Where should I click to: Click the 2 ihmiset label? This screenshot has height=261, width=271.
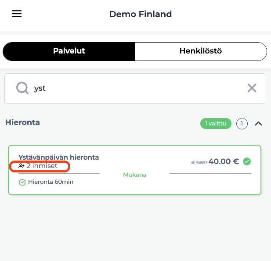pyautogui.click(x=42, y=166)
